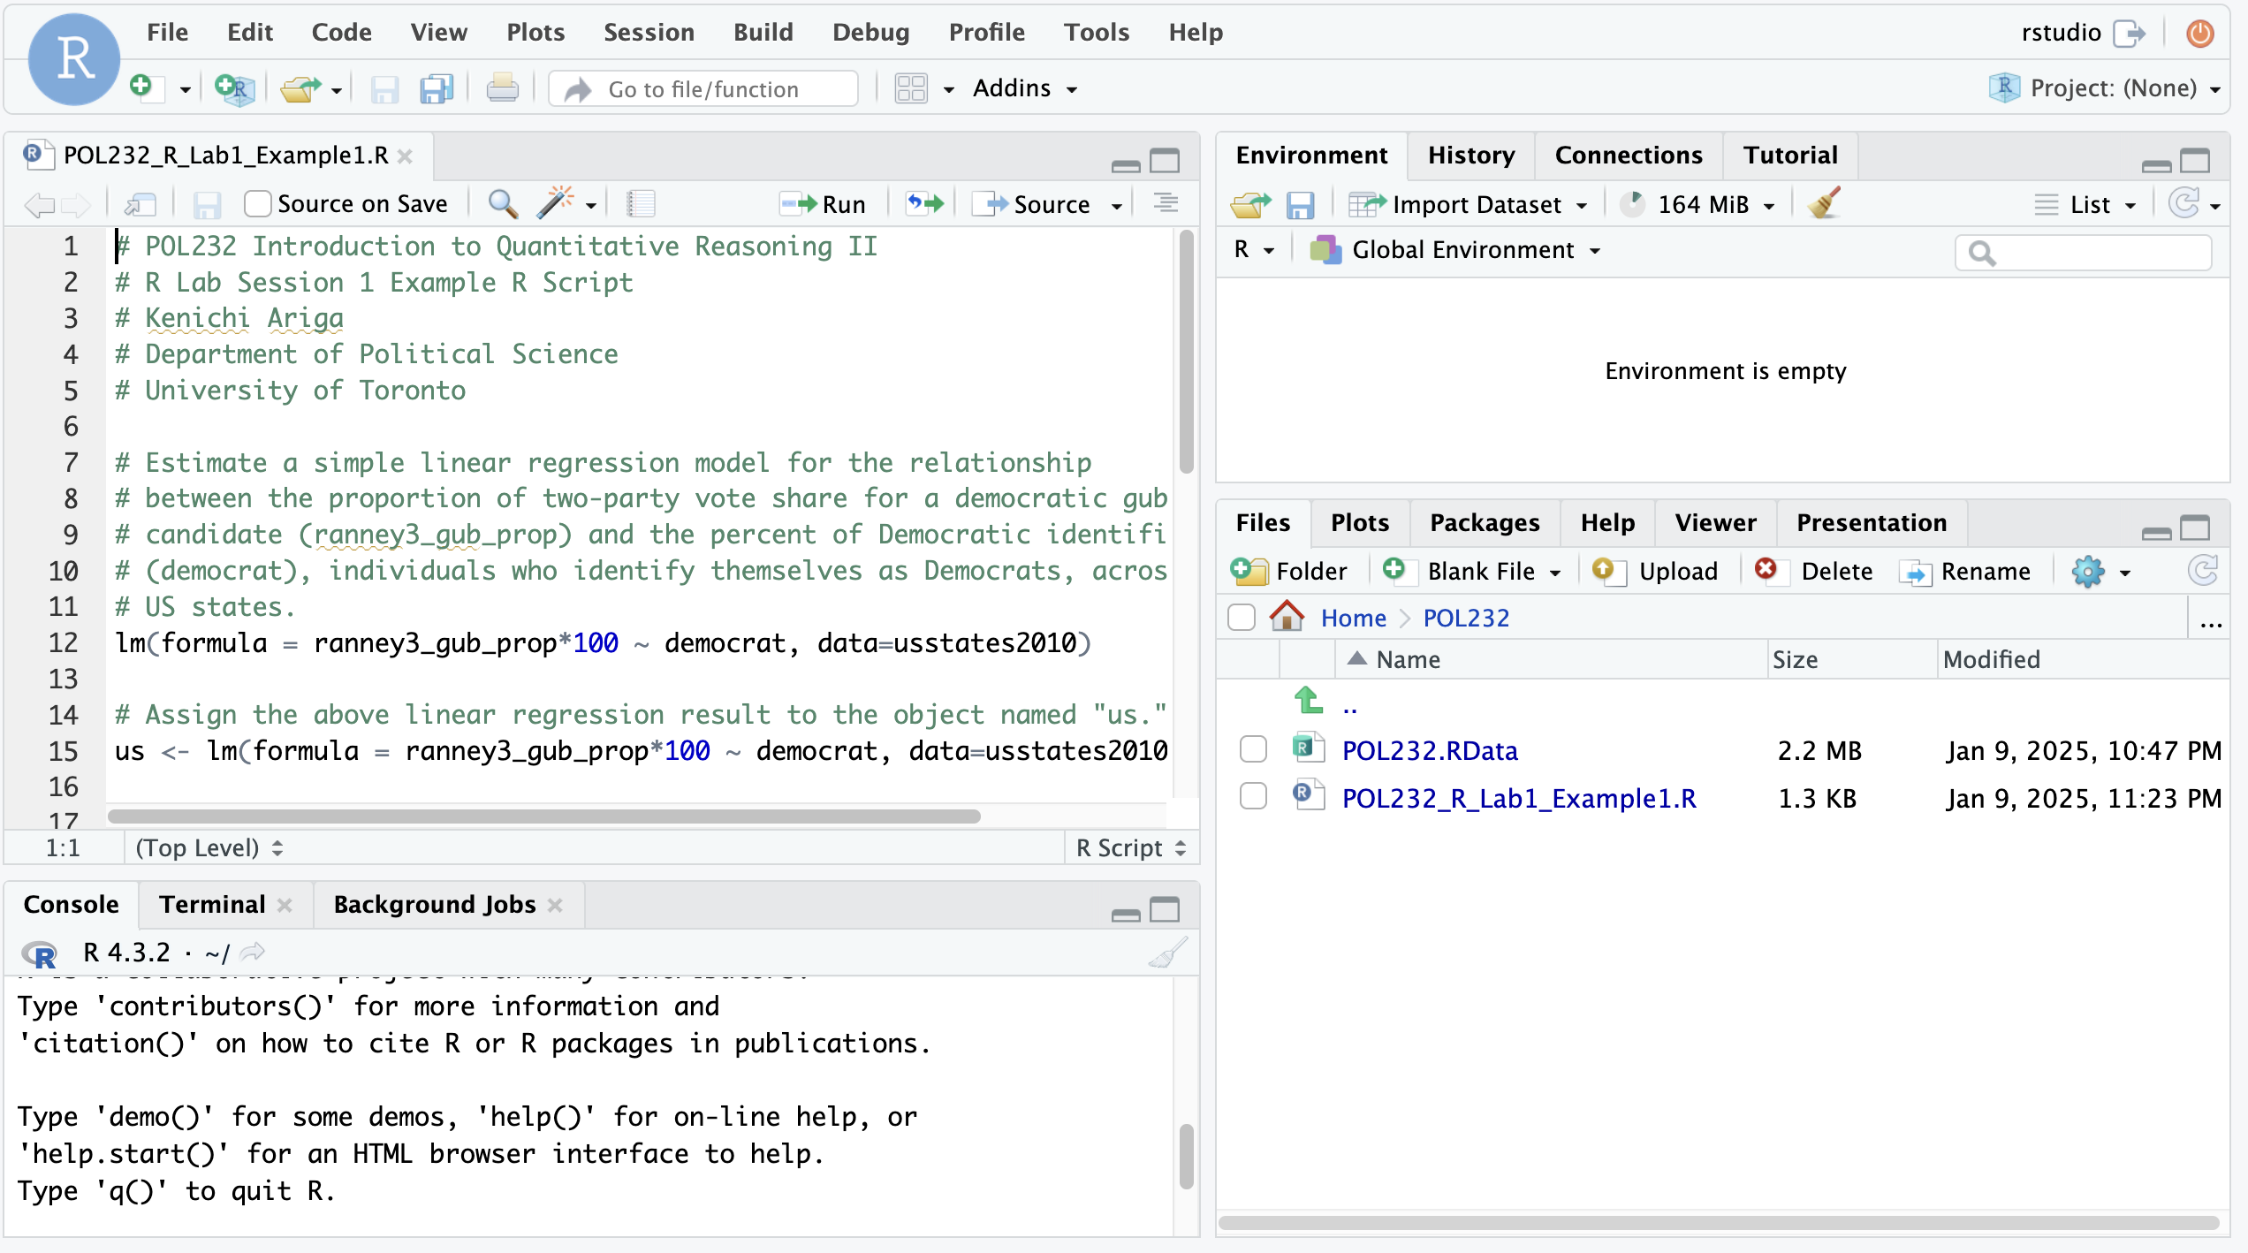Click the console vertical scrollbar thumb
This screenshot has height=1253, width=2248.
(x=1186, y=1156)
